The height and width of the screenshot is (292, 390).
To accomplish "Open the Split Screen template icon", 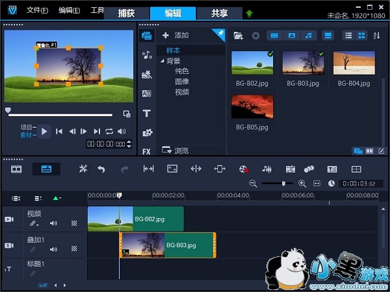I will point(356,169).
